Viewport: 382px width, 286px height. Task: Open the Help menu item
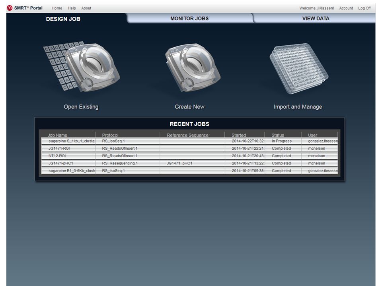(x=72, y=8)
